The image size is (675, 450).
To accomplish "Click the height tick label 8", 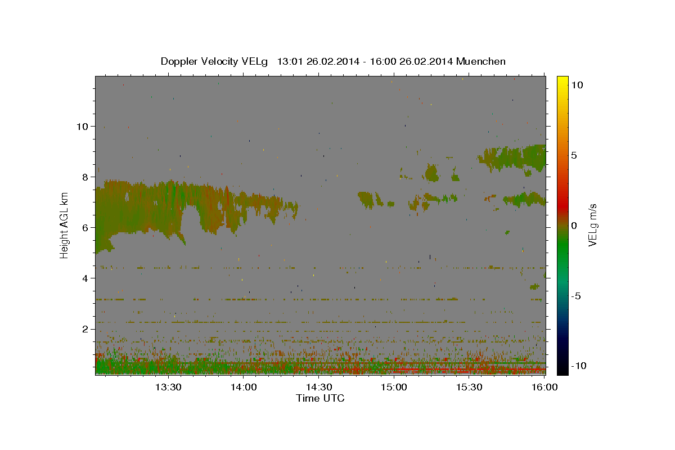I will 85,177.
